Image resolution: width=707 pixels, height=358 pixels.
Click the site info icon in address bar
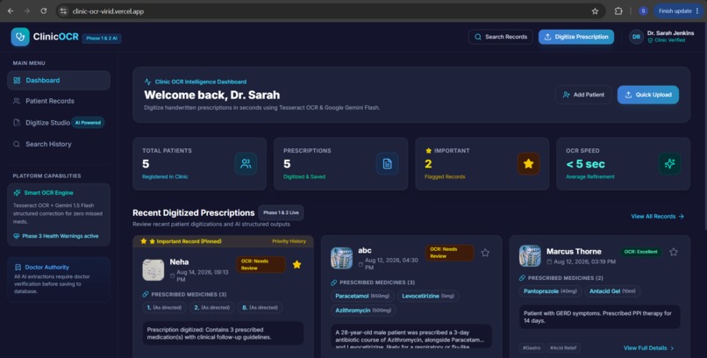pyautogui.click(x=63, y=11)
